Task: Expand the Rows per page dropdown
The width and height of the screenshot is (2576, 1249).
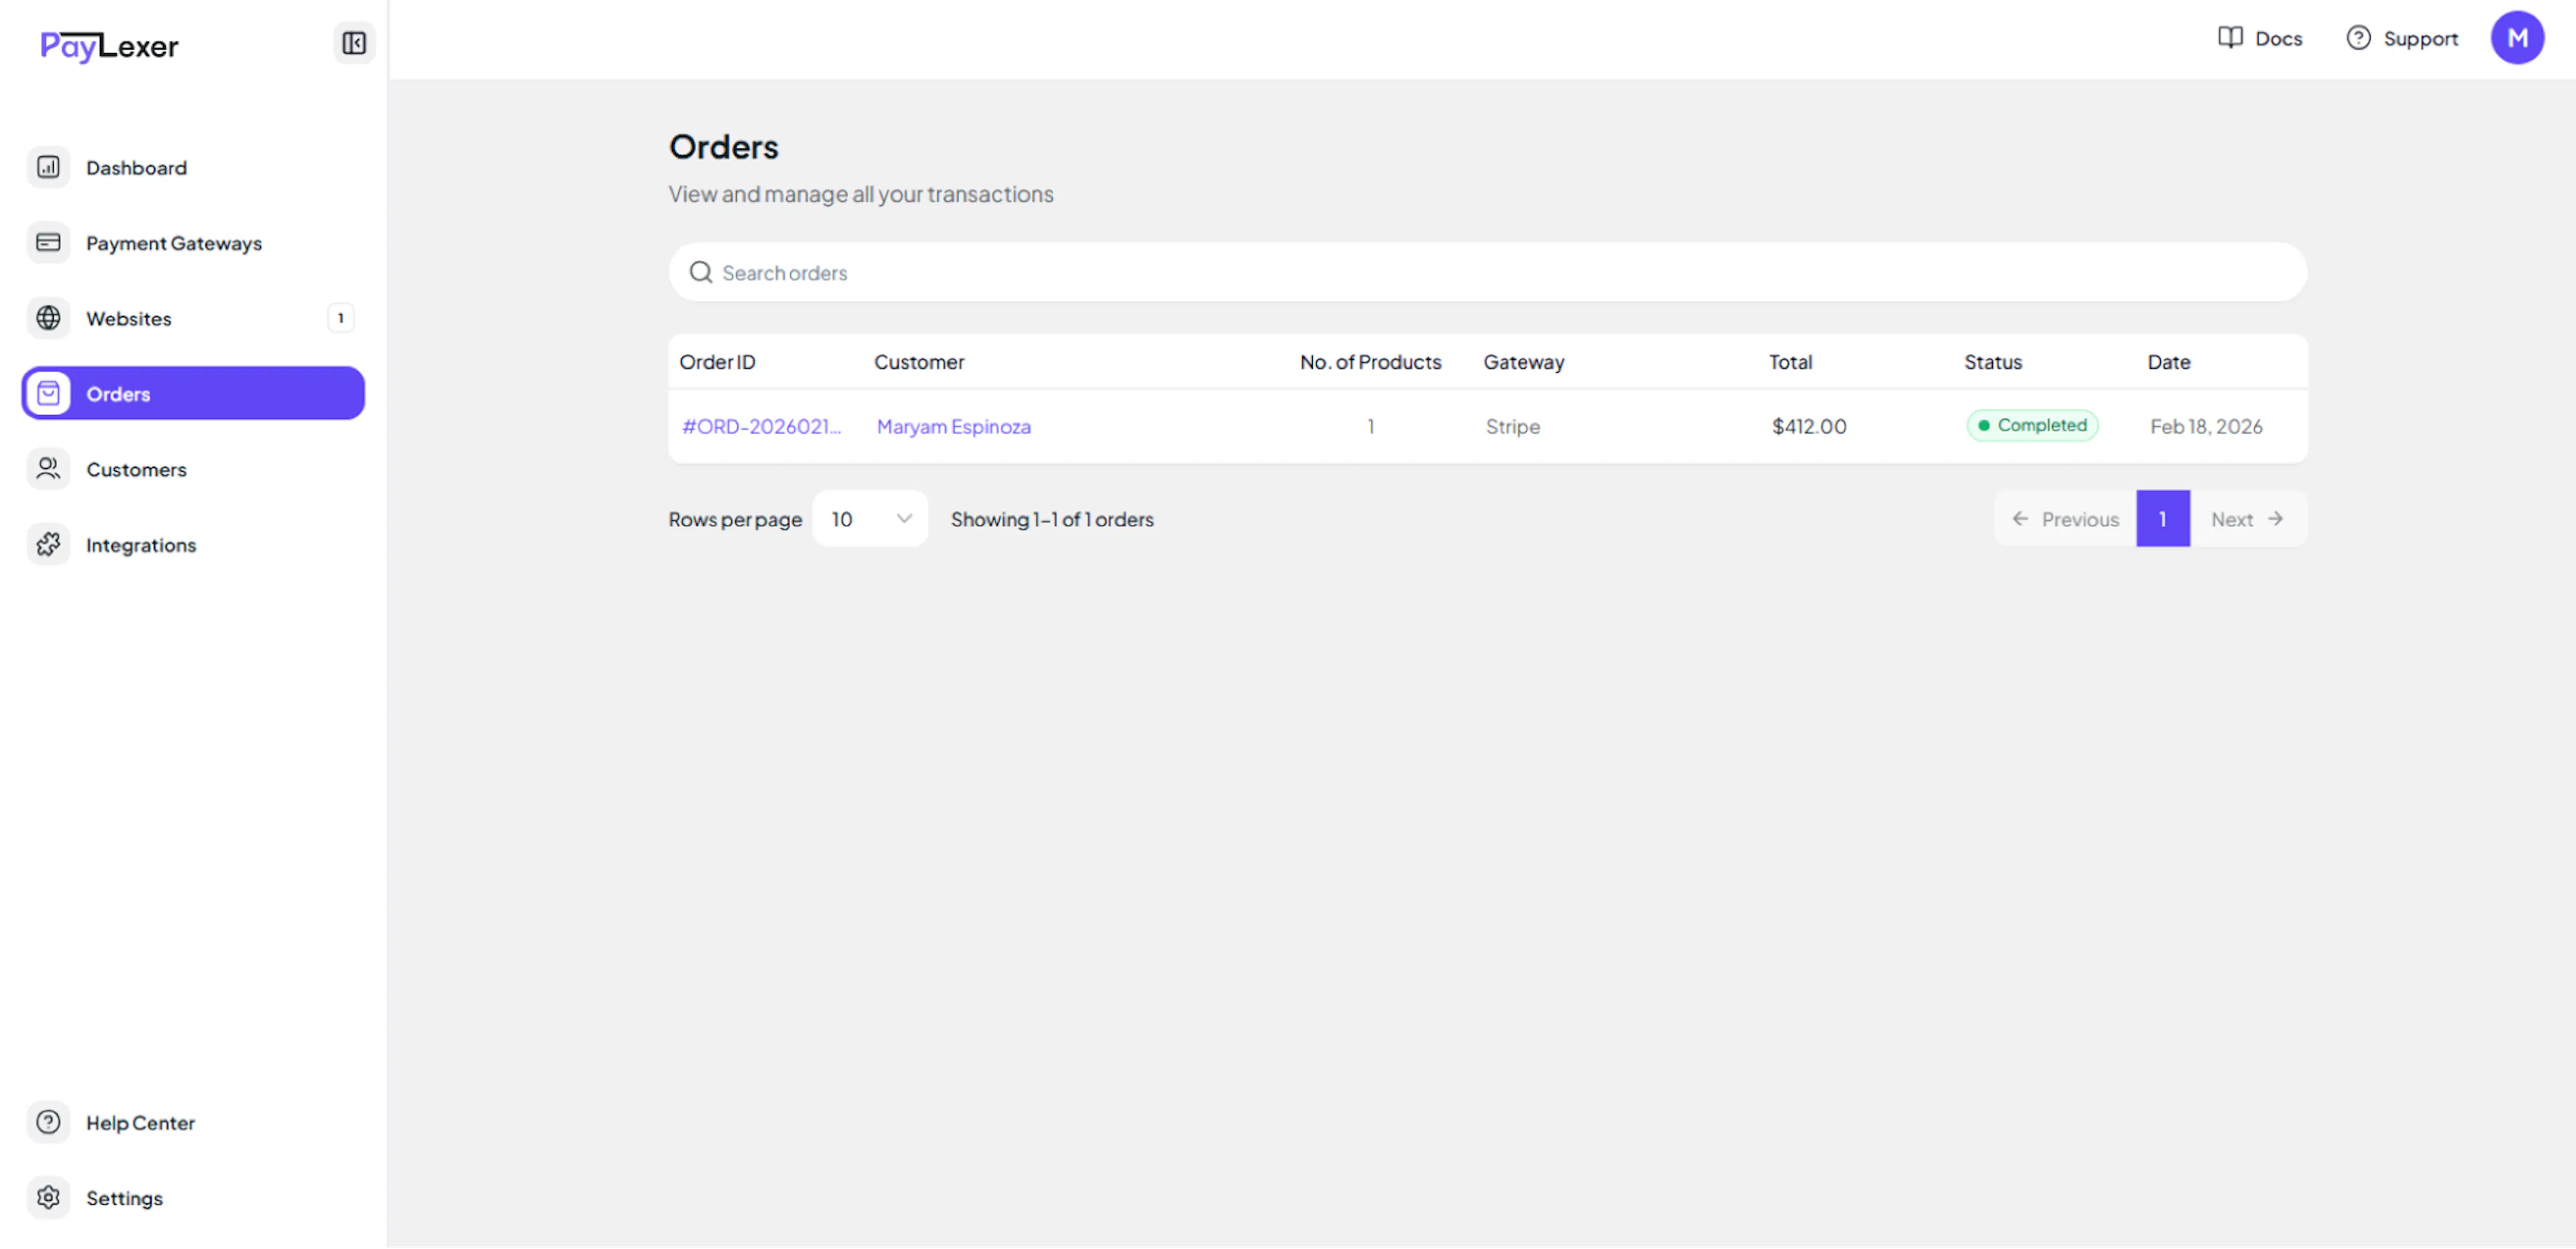Action: tap(869, 519)
